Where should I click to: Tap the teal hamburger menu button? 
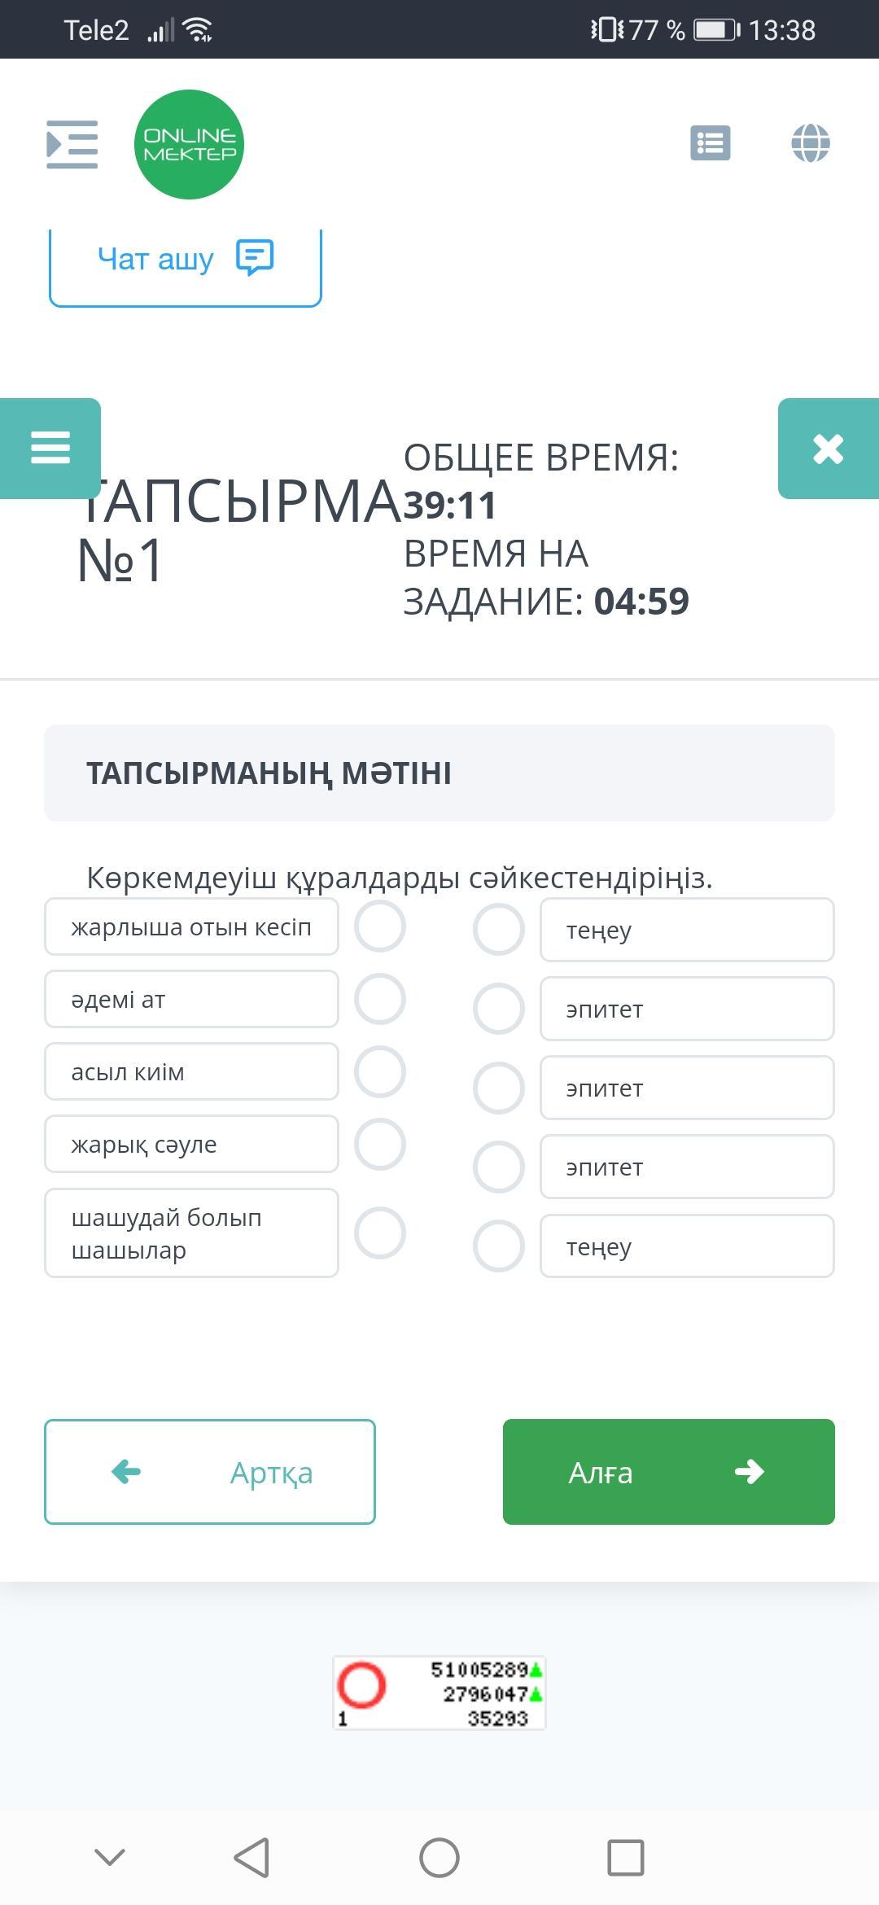tap(50, 448)
